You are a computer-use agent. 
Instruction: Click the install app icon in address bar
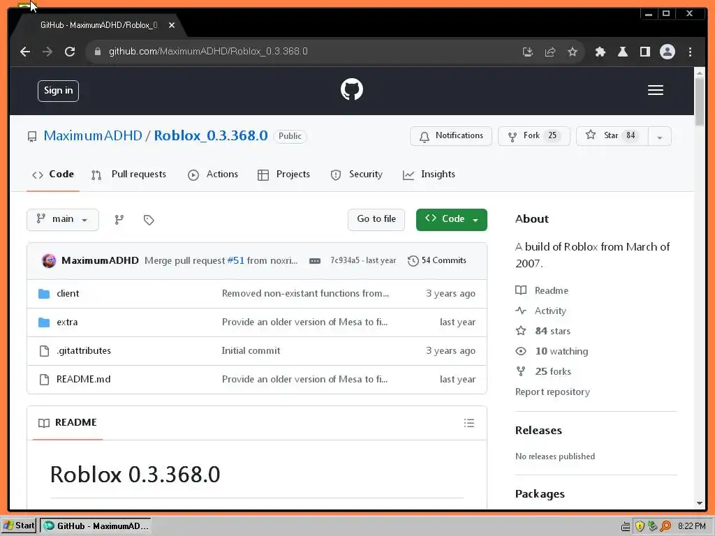[x=528, y=52]
